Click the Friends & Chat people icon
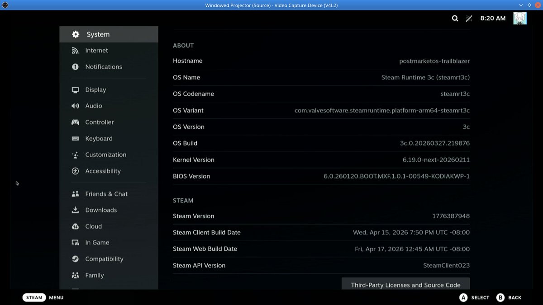The width and height of the screenshot is (543, 305). (x=76, y=194)
